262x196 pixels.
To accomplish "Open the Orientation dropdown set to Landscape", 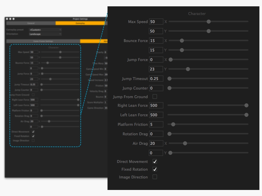I will pos(45,34).
